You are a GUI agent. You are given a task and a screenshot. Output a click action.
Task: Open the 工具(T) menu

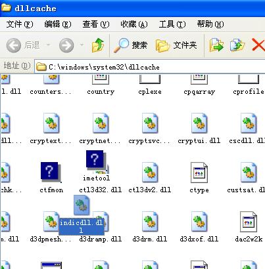(x=172, y=24)
